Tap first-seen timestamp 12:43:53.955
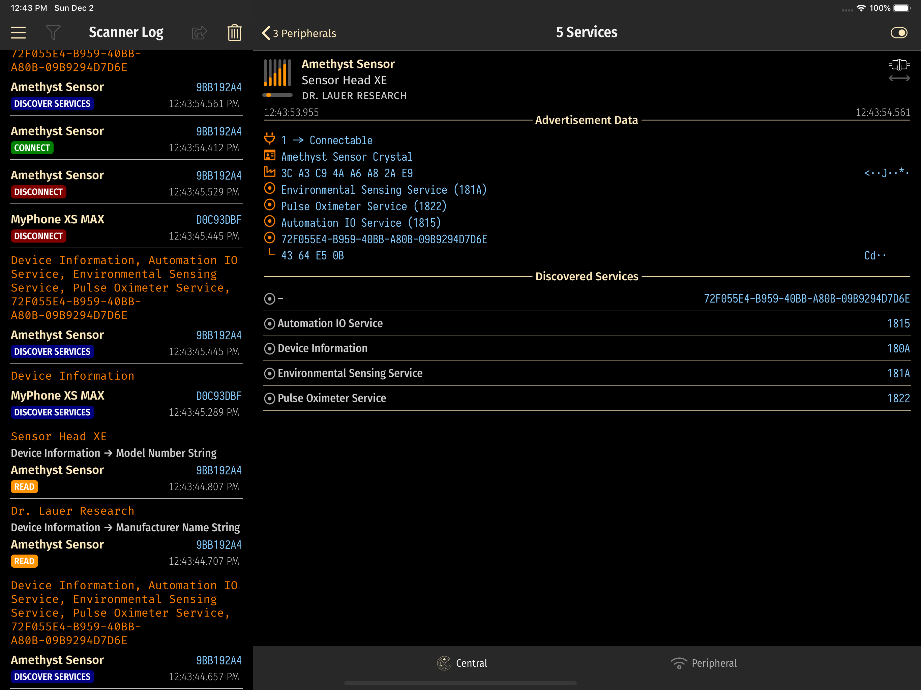Screen dimensions: 921x690 tap(292, 113)
